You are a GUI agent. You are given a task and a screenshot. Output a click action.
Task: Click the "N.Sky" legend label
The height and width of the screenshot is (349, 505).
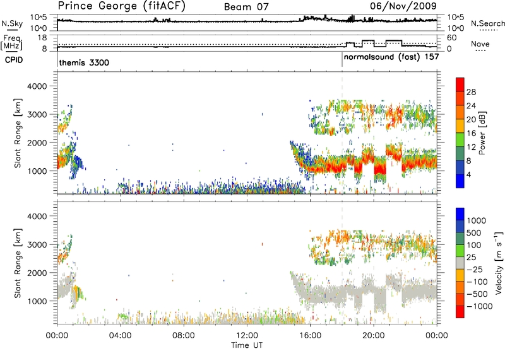point(12,23)
